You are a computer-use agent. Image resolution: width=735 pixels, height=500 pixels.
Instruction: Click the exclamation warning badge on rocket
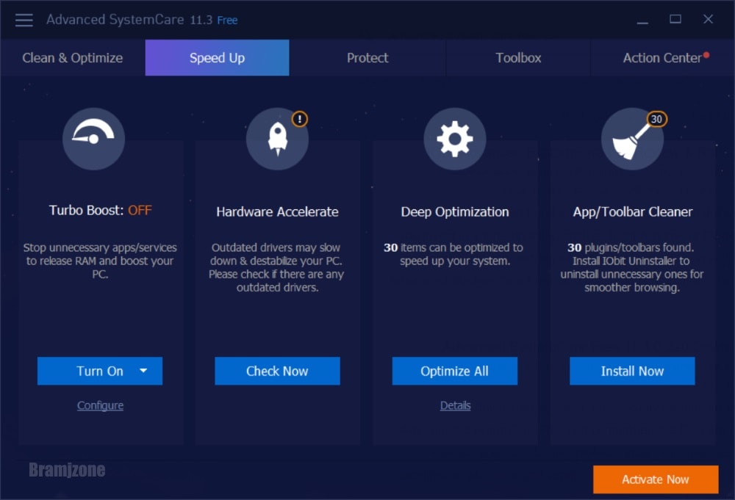click(x=300, y=119)
